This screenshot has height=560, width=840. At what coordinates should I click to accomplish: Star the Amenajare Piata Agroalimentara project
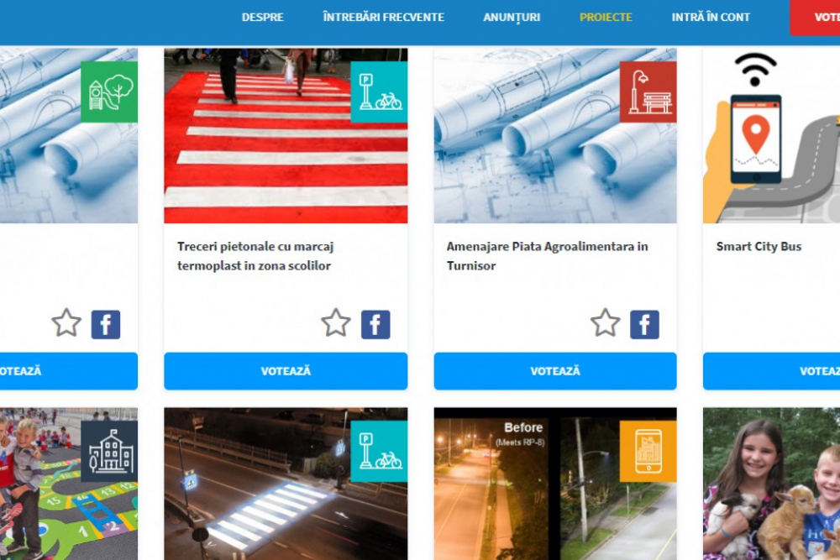click(x=606, y=323)
